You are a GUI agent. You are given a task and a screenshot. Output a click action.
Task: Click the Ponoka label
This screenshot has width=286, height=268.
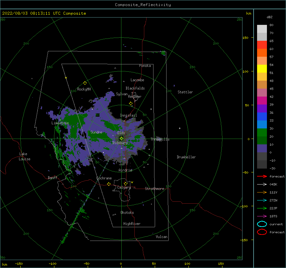pyautogui.click(x=145, y=66)
